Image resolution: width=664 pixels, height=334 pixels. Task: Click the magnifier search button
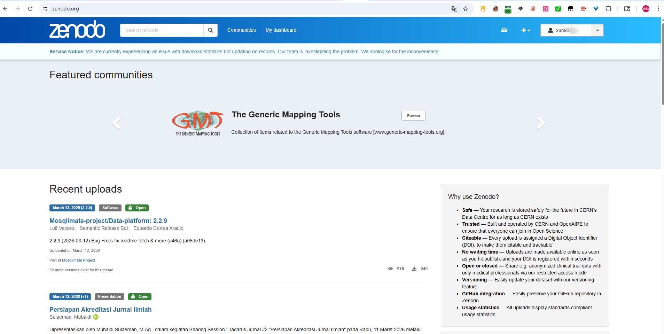click(210, 30)
